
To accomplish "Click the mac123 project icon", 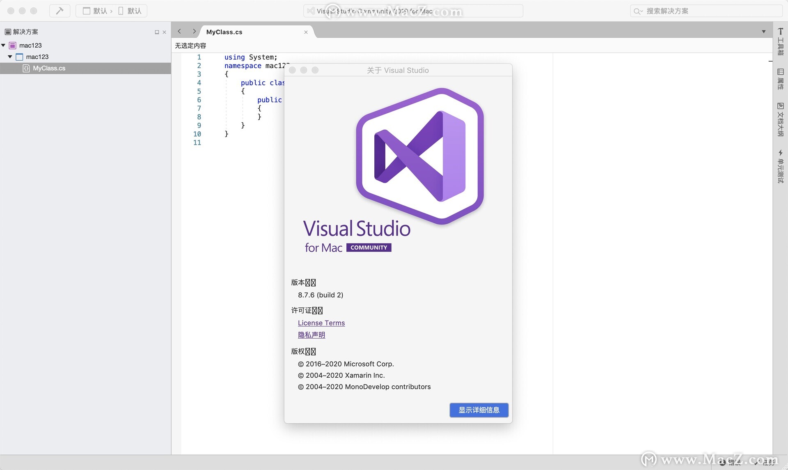I will point(19,57).
